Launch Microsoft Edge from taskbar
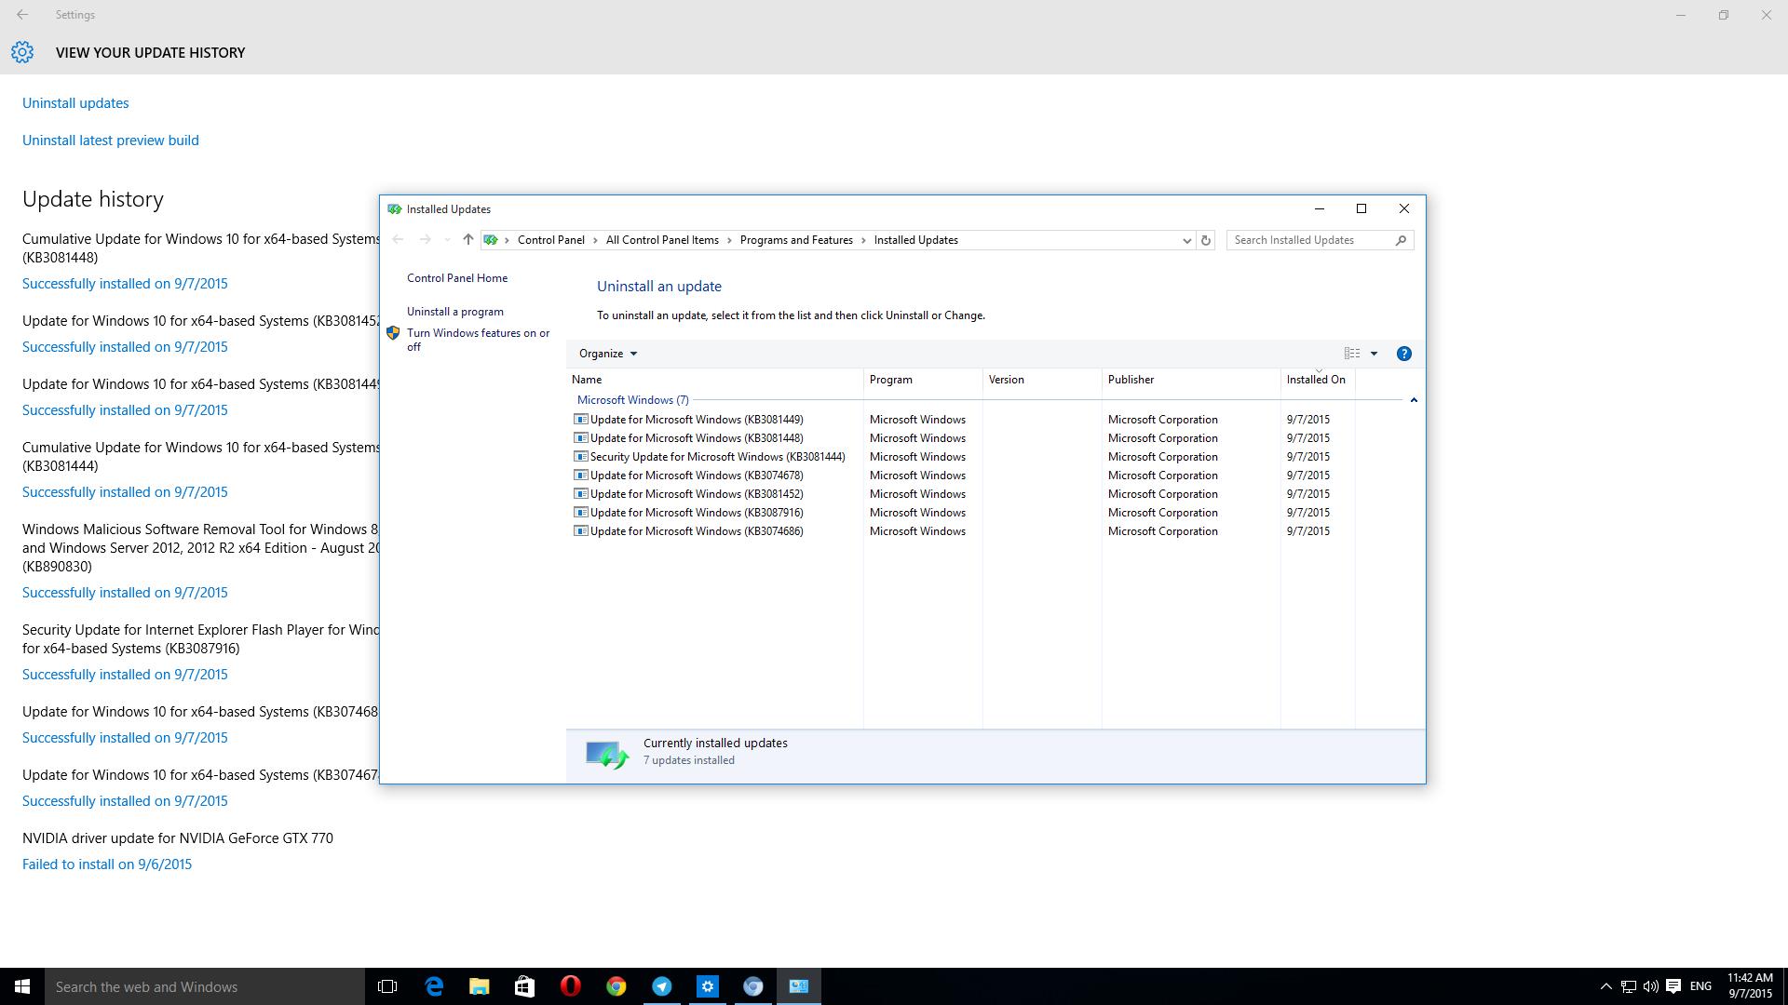The height and width of the screenshot is (1005, 1788). coord(434,986)
